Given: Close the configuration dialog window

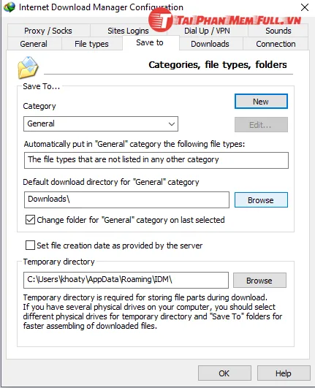Looking at the screenshot, I should point(305,7).
